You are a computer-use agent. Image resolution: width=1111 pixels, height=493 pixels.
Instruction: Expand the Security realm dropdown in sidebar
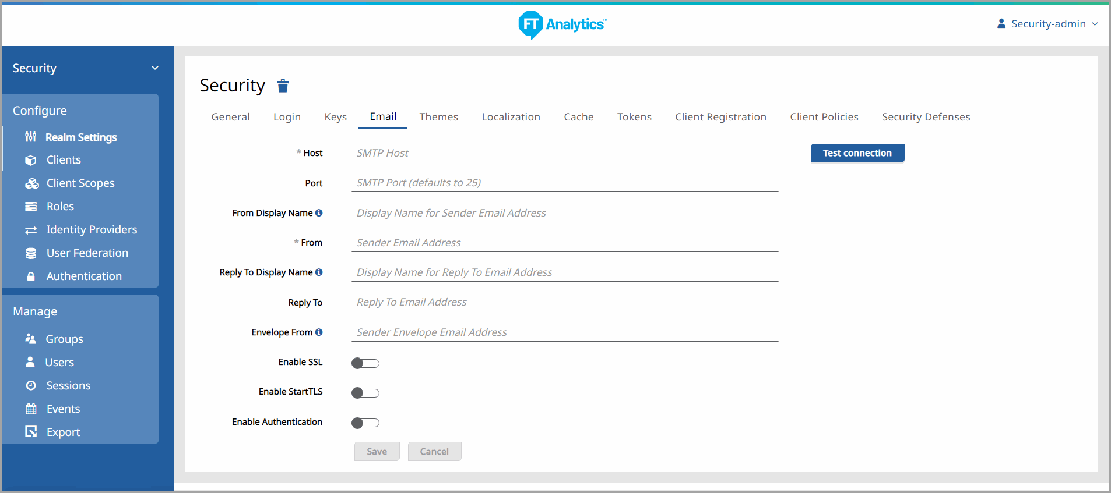(155, 68)
